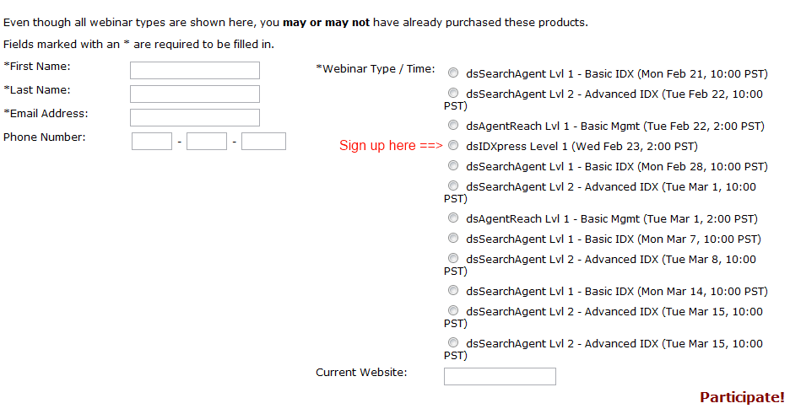Pick dsSearchAgent Lvl 1 Mon Mar 7 webinar
Image resolution: width=790 pixels, height=414 pixels.
tap(453, 238)
